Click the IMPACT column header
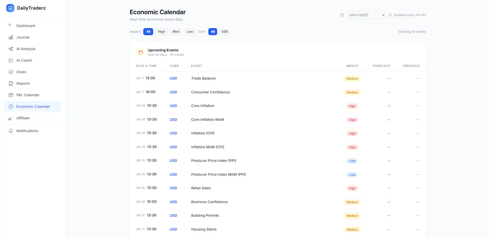This screenshot has width=489, height=238. (x=352, y=66)
